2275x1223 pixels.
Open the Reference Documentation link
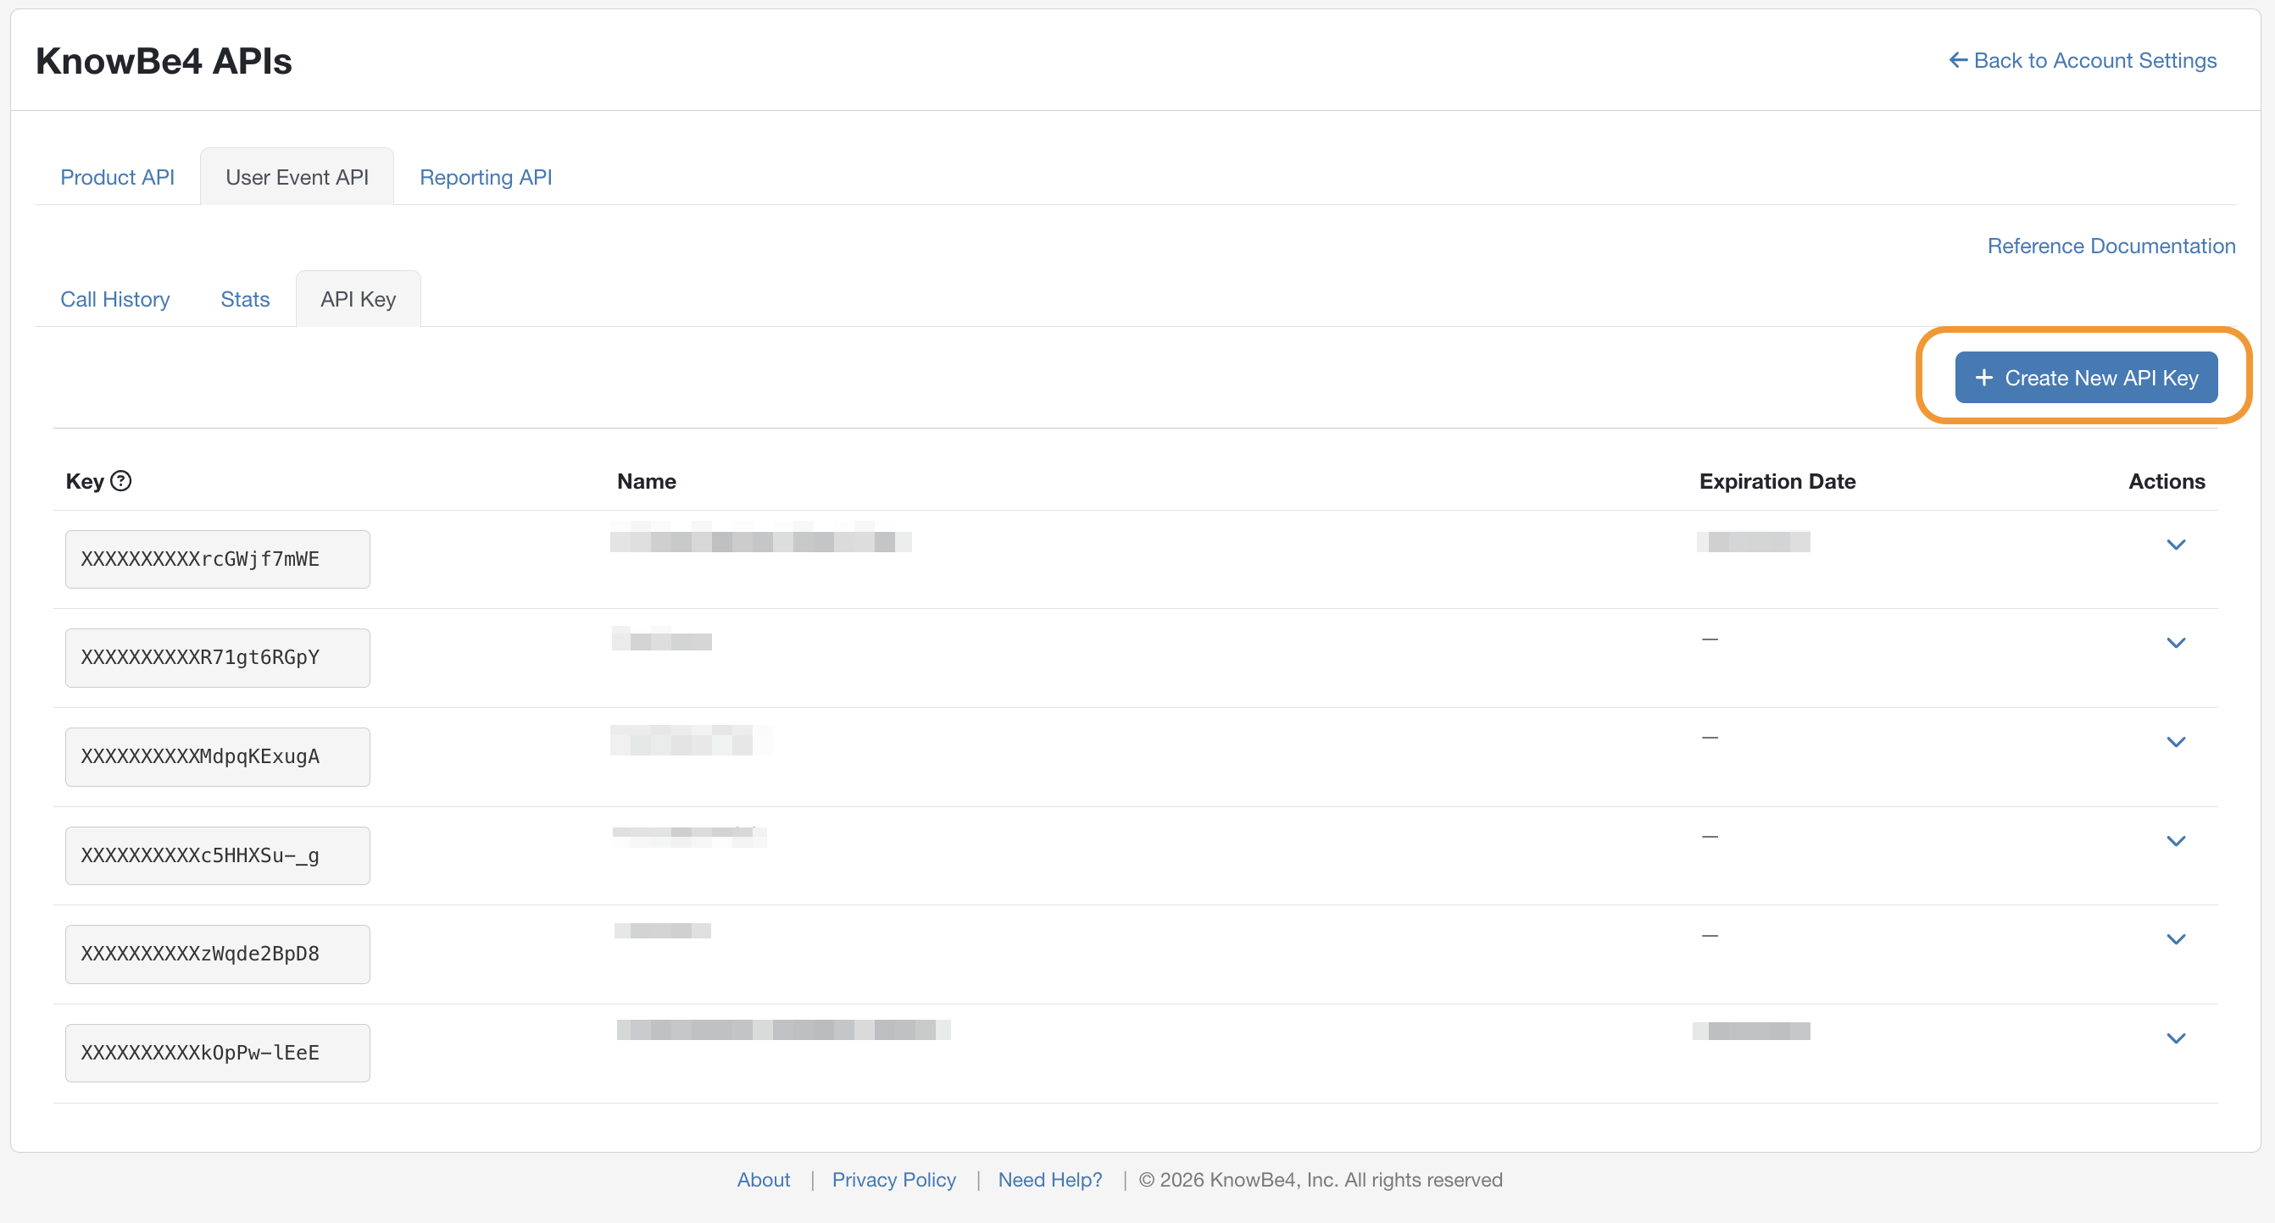[2111, 246]
